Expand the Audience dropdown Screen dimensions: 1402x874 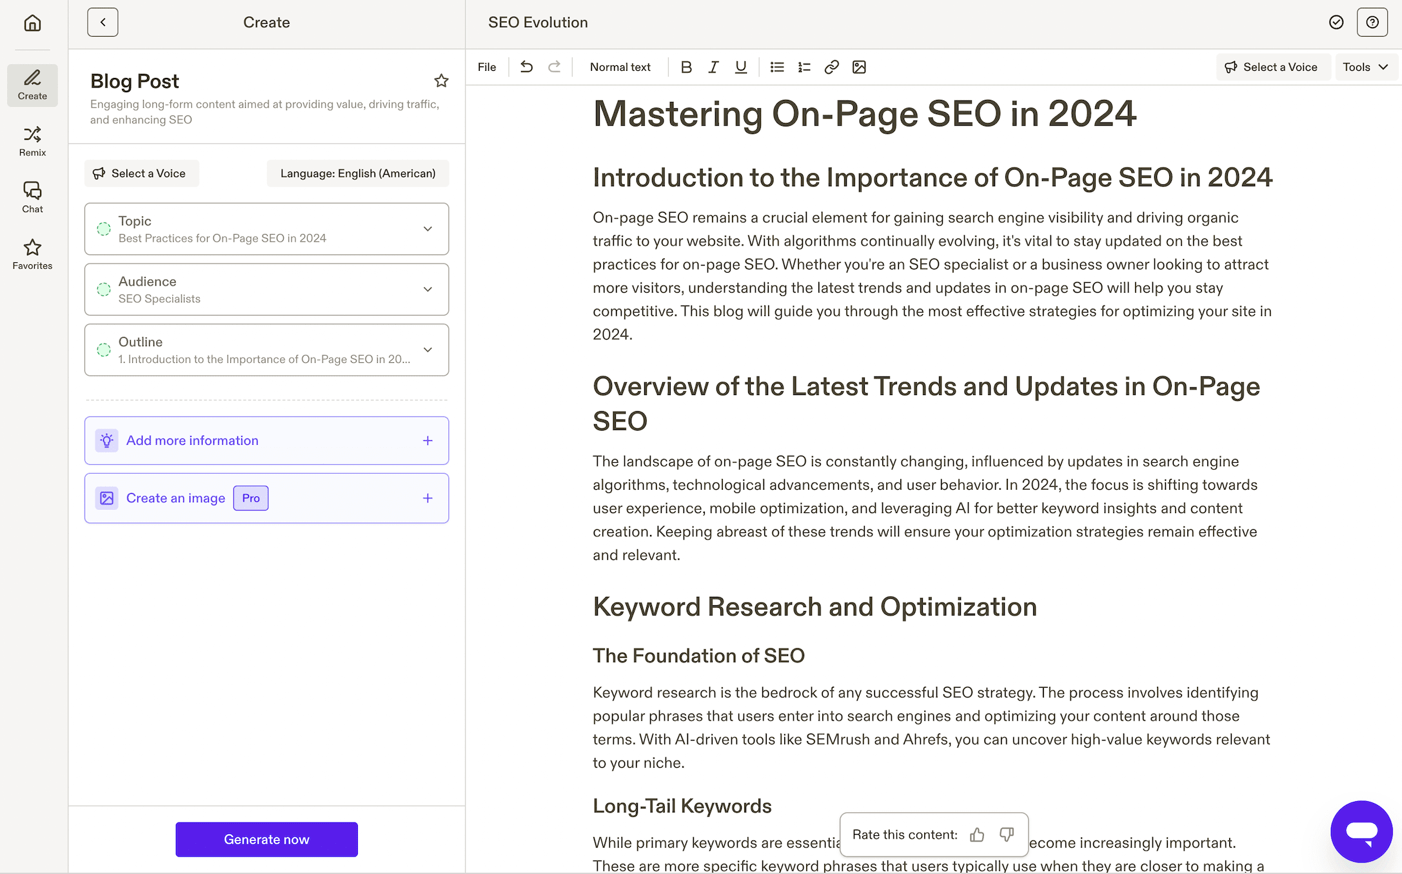point(427,289)
